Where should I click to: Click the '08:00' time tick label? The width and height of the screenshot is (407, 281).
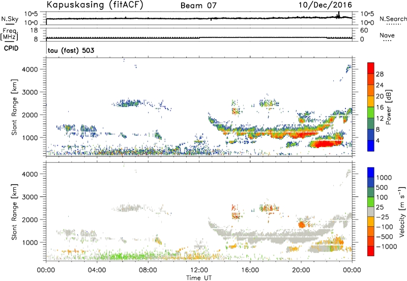[x=148, y=270]
